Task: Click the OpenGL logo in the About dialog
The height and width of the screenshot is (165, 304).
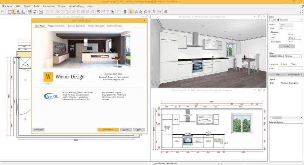Action: pyautogui.click(x=51, y=96)
